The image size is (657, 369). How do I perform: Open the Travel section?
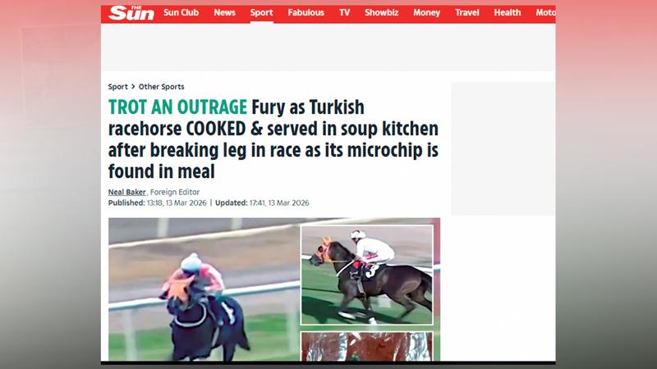466,12
